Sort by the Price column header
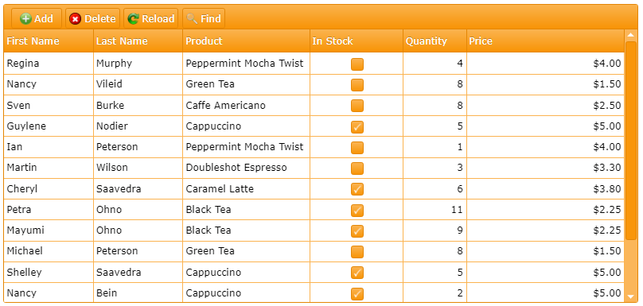 545,41
